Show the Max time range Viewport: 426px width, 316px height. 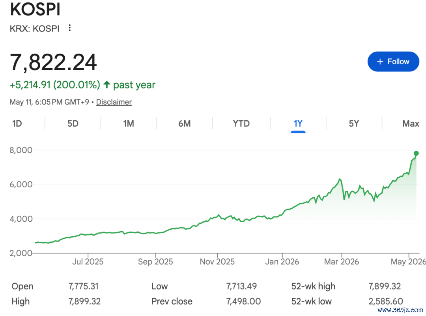[411, 123]
